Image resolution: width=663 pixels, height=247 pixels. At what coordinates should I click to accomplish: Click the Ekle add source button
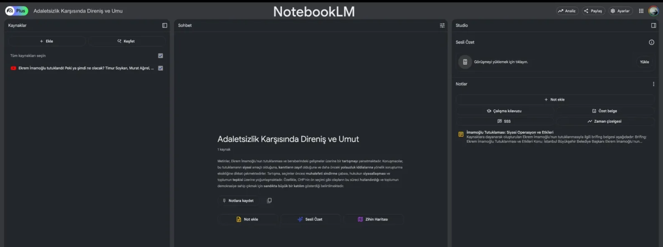coord(47,41)
